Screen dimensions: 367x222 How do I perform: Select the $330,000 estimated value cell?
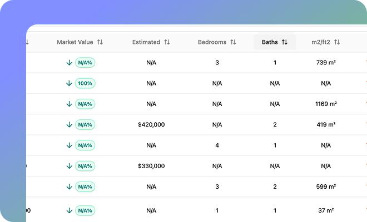151,166
